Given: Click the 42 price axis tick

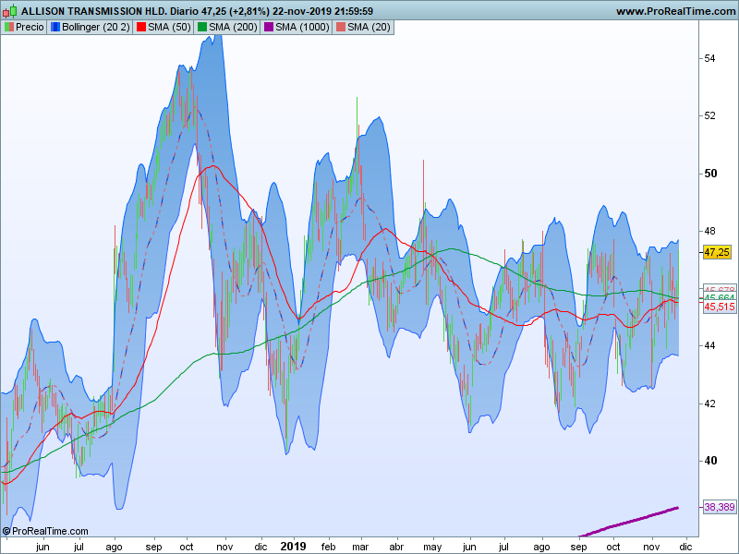Looking at the screenshot, I should (x=709, y=403).
